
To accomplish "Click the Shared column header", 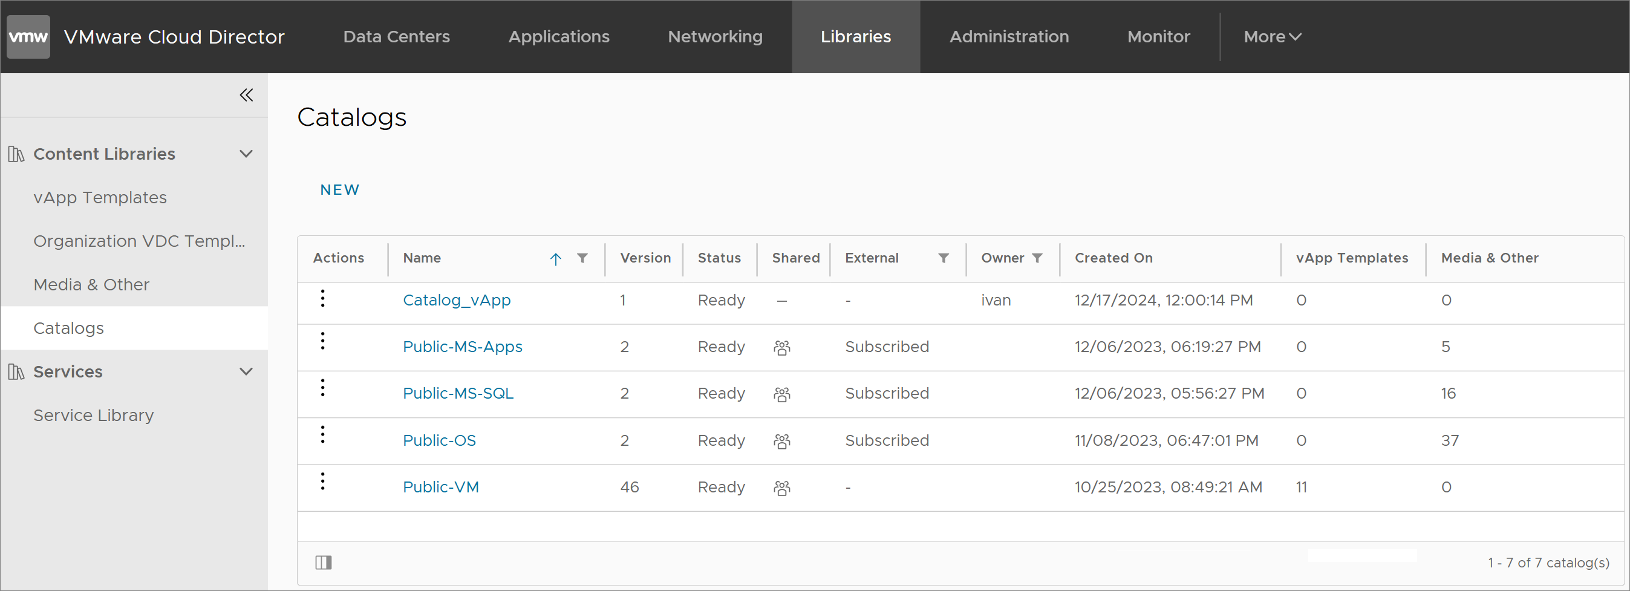I will [796, 258].
